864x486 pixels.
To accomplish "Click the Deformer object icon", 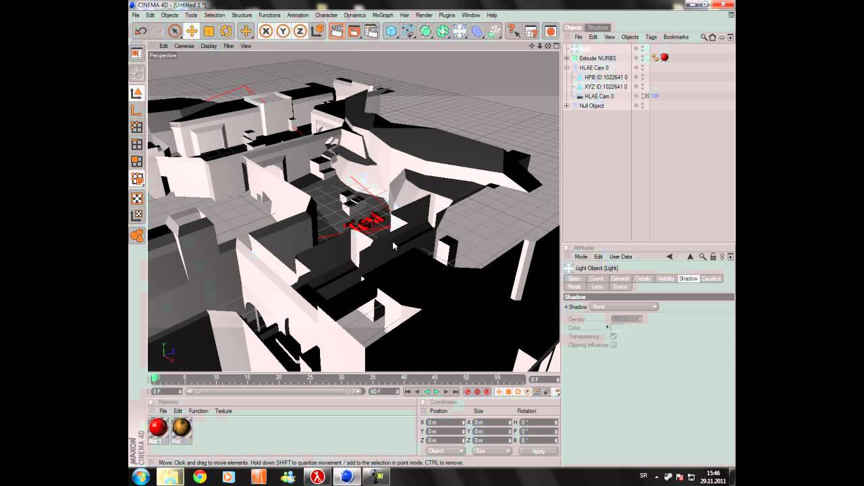I will point(477,31).
